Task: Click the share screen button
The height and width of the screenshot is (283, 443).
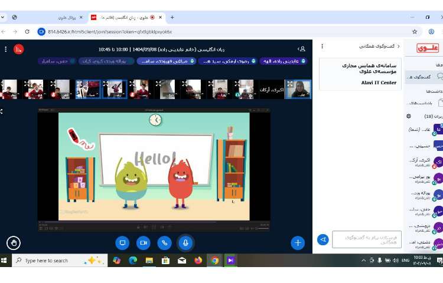Action: pos(123,242)
